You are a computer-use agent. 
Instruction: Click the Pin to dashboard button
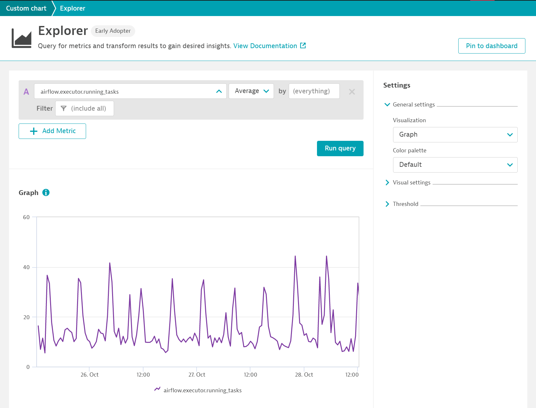[x=491, y=46]
